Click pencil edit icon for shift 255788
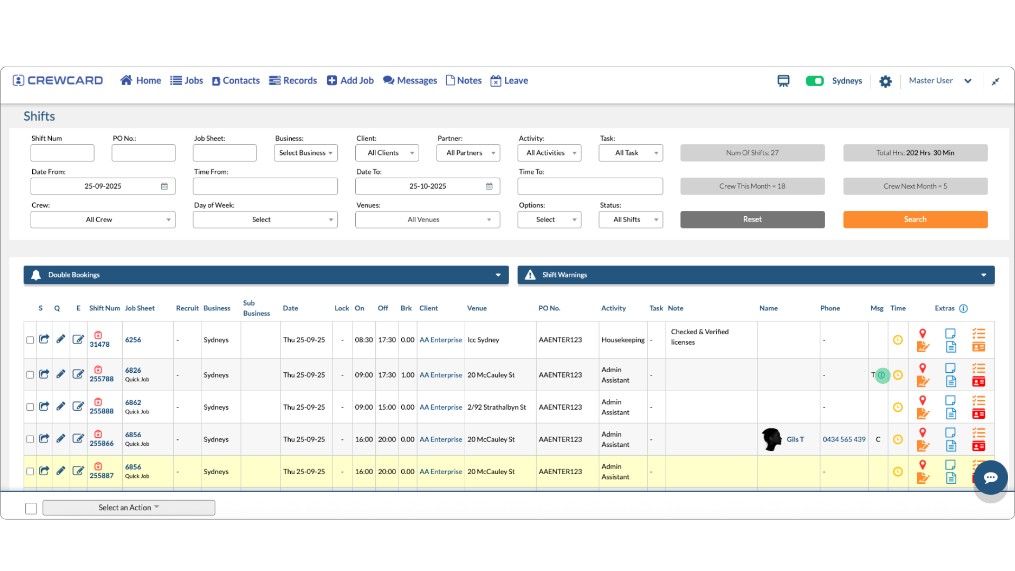The height and width of the screenshot is (571, 1015). [x=61, y=374]
